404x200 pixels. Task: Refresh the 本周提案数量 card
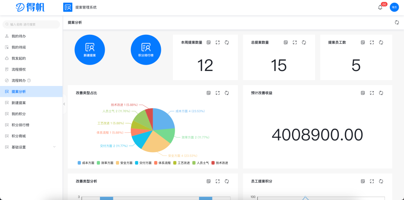[x=227, y=43]
